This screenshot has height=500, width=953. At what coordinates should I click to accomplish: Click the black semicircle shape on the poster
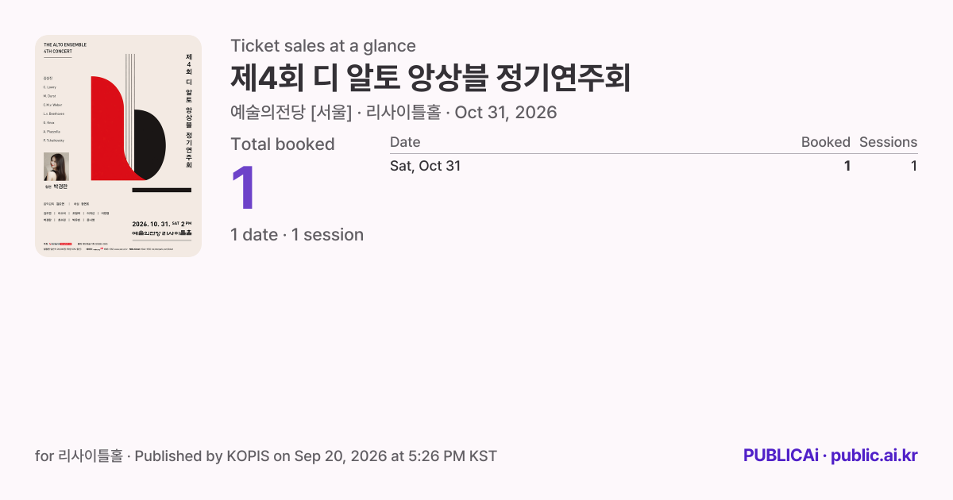(x=150, y=144)
